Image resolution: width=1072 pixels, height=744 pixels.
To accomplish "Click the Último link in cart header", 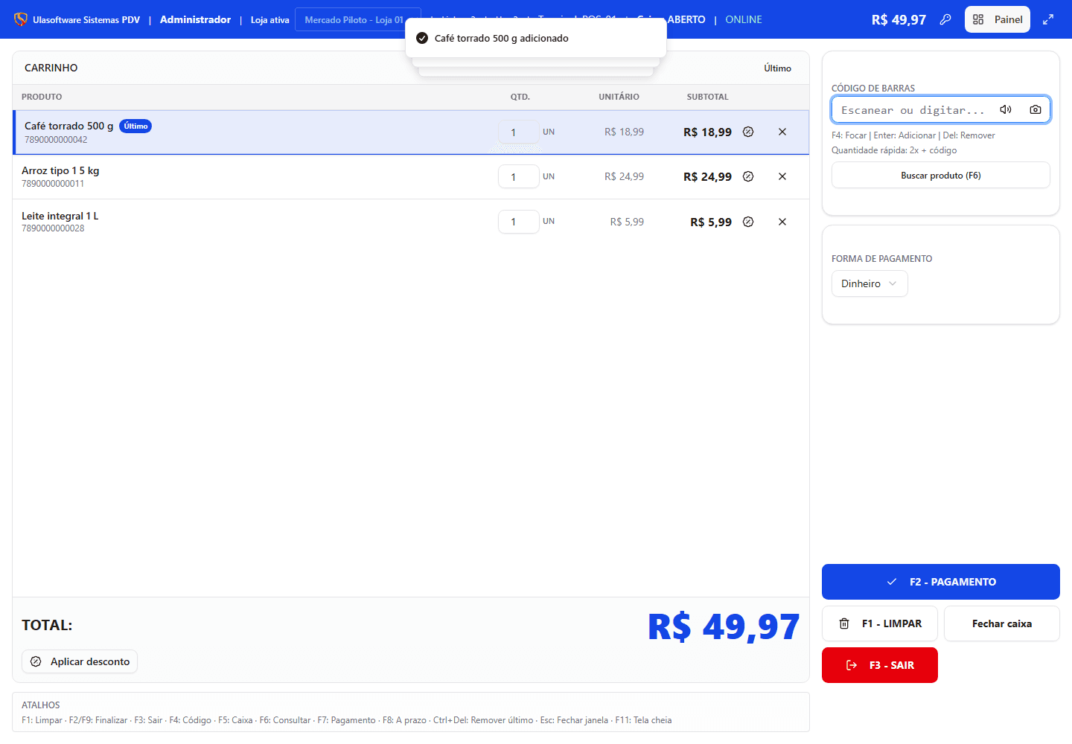I will pyautogui.click(x=777, y=68).
